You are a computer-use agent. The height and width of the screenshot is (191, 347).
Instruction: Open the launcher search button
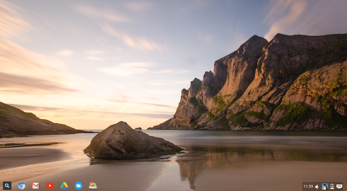7,186
